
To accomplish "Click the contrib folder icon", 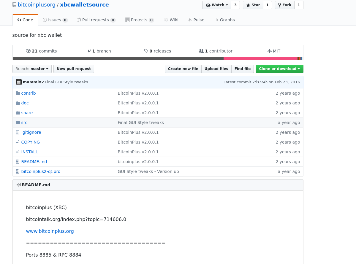I will pos(18,93).
